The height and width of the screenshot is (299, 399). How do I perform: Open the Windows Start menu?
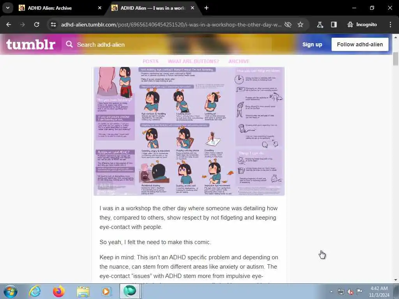(x=11, y=291)
